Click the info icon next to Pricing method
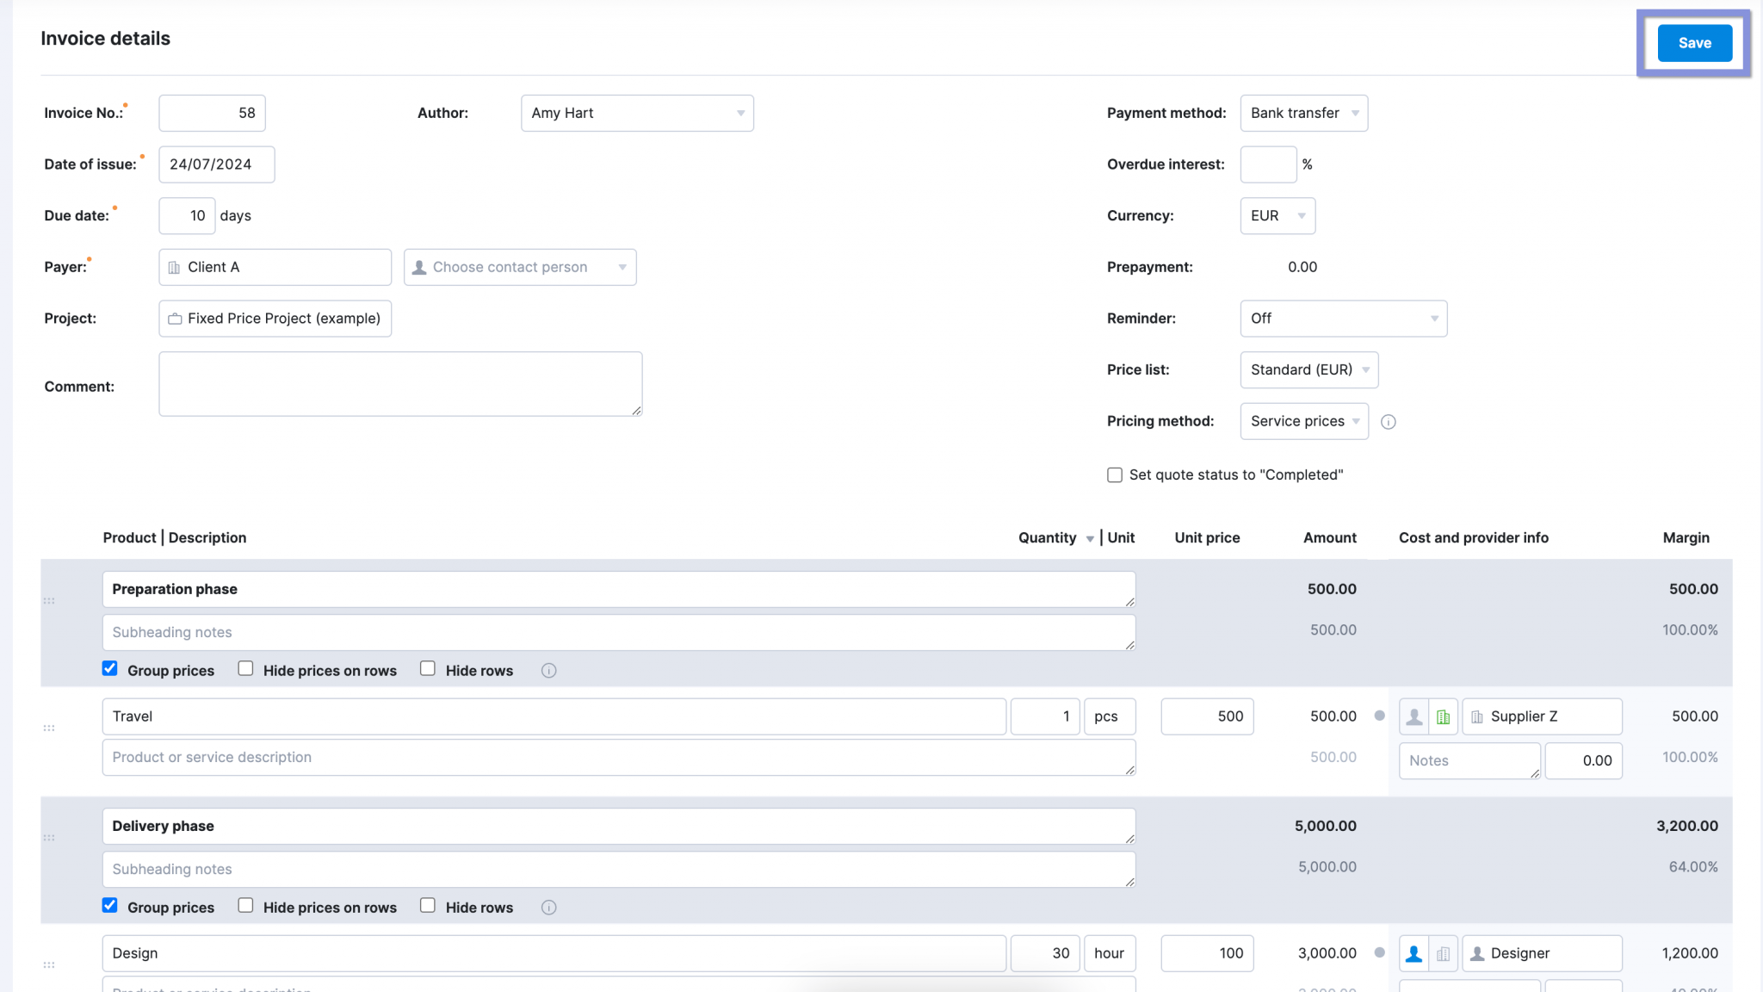This screenshot has width=1763, height=992. click(1388, 421)
